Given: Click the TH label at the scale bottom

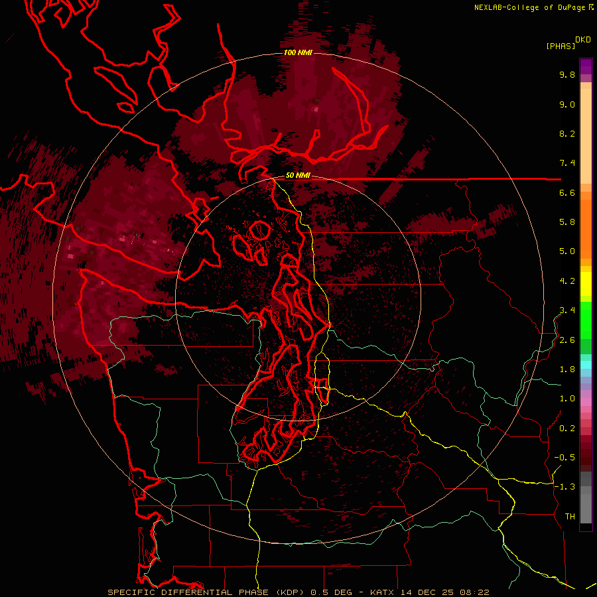Looking at the screenshot, I should (570, 517).
